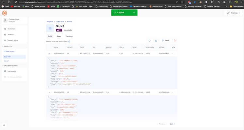Open Continuous Analytics in the sidebar
The height and width of the screenshot is (130, 244).
coord(15,77)
